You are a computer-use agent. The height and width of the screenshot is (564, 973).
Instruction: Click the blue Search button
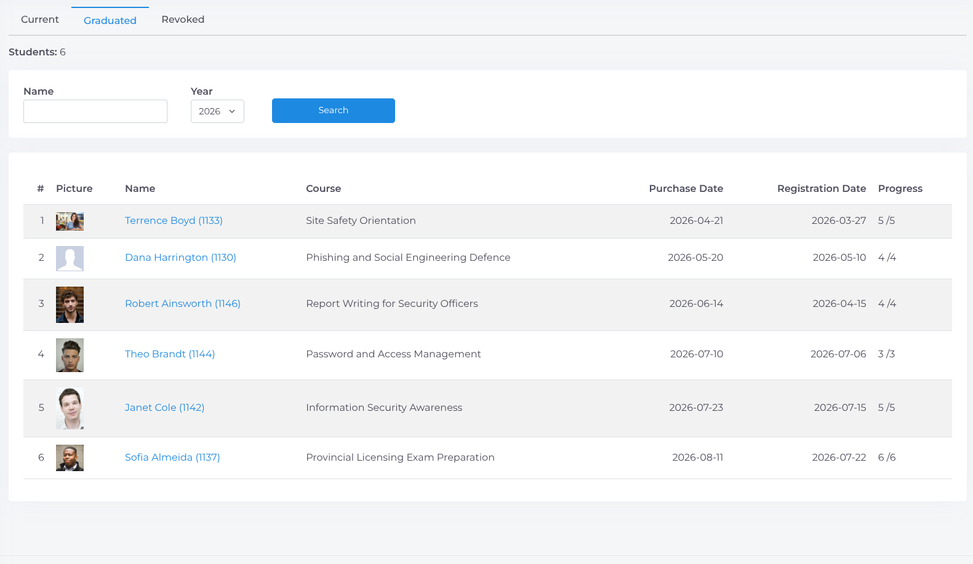pos(334,111)
